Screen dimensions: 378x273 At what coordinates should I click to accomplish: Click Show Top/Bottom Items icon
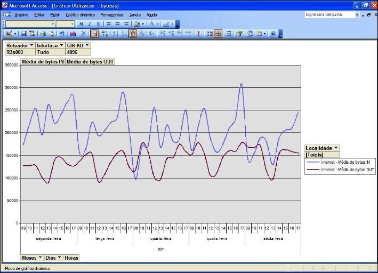pyautogui.click(x=142, y=34)
